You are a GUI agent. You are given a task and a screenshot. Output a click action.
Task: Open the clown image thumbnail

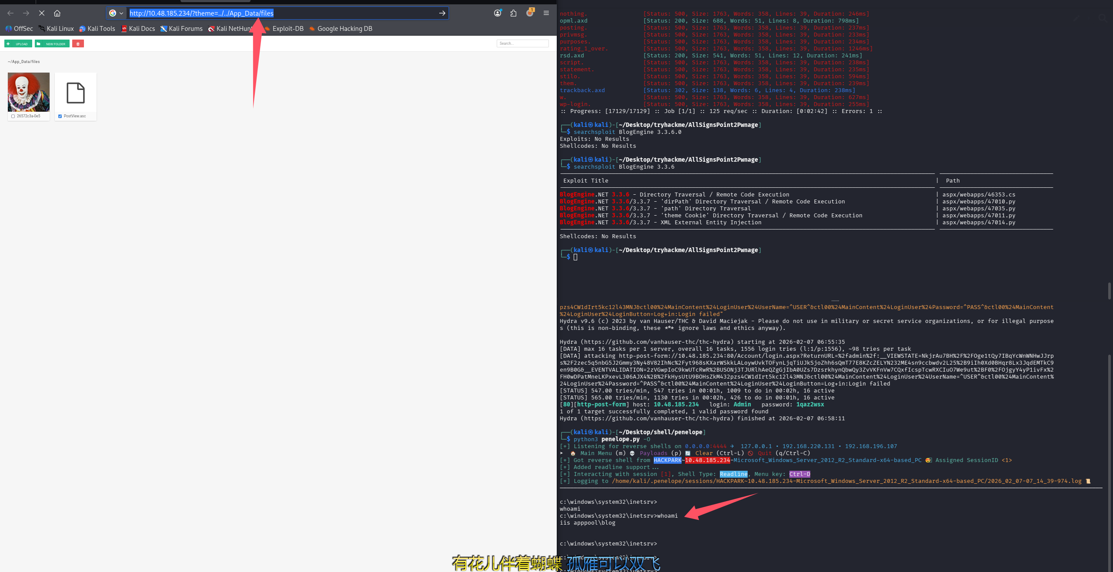pyautogui.click(x=29, y=92)
